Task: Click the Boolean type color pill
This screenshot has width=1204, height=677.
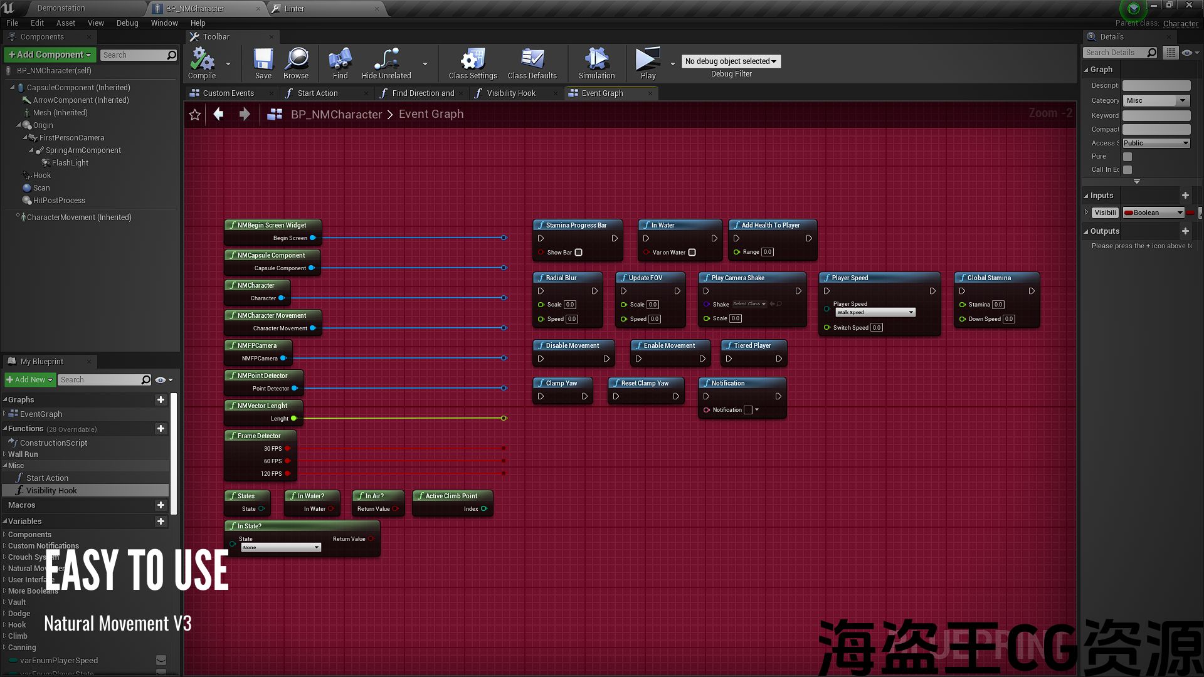Action: tap(1129, 213)
